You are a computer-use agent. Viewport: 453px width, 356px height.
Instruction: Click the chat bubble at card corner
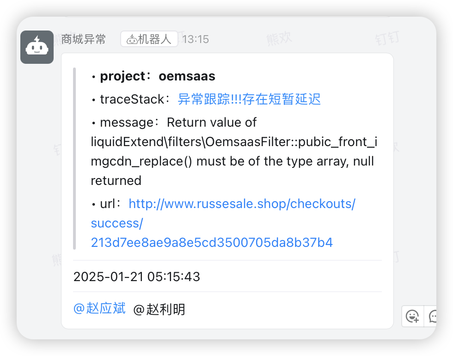(x=434, y=317)
